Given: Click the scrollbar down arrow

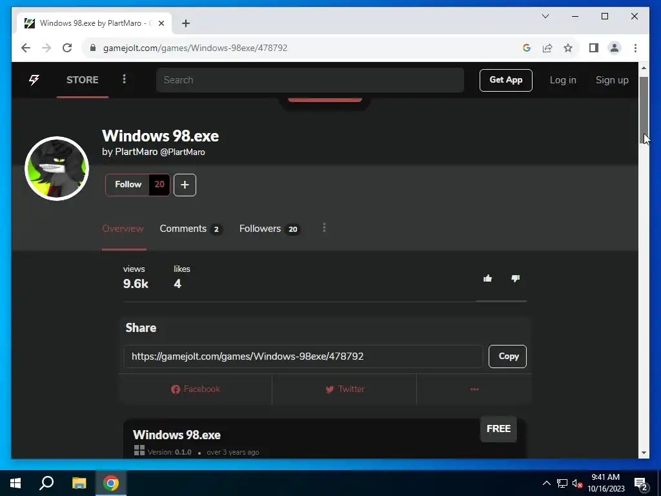Looking at the screenshot, I should tap(644, 453).
